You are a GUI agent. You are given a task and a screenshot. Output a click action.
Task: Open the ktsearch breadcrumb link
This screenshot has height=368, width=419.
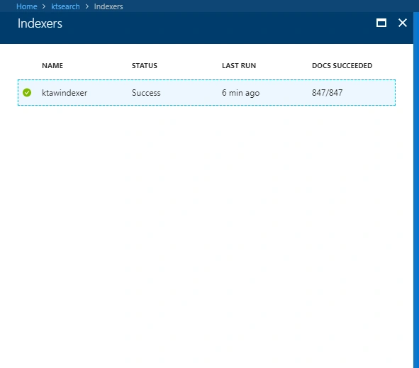pos(65,6)
